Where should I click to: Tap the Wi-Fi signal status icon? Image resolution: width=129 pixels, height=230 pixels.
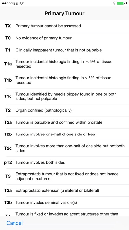coord(22,3)
